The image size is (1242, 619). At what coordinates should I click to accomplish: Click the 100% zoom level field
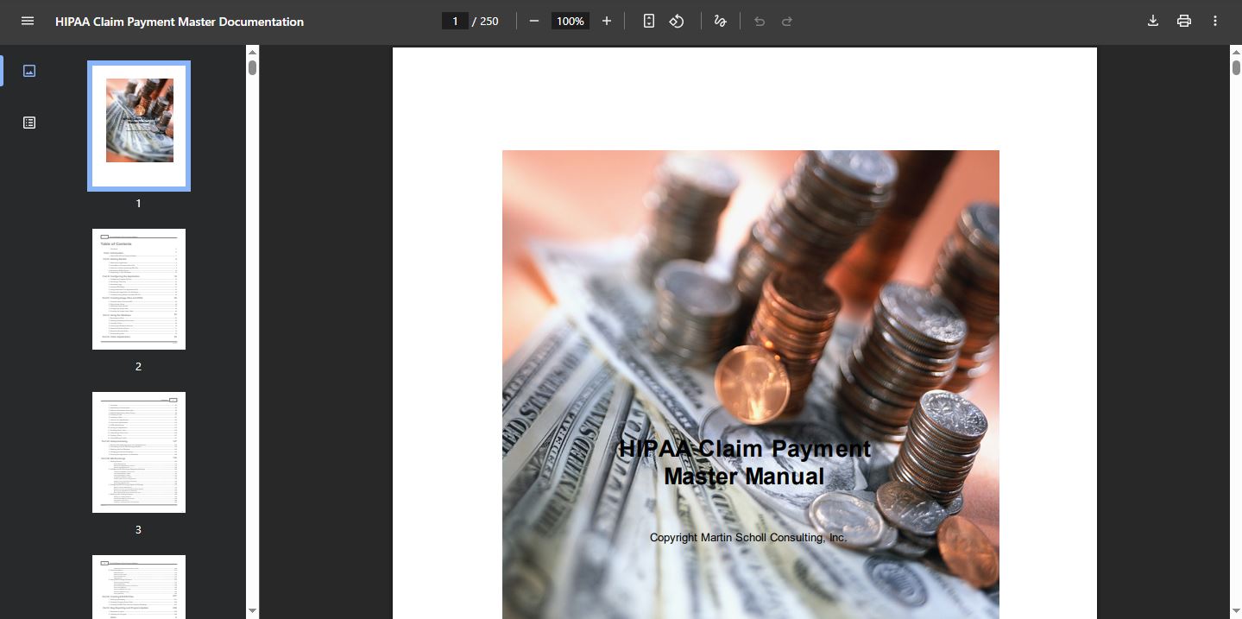tap(571, 21)
